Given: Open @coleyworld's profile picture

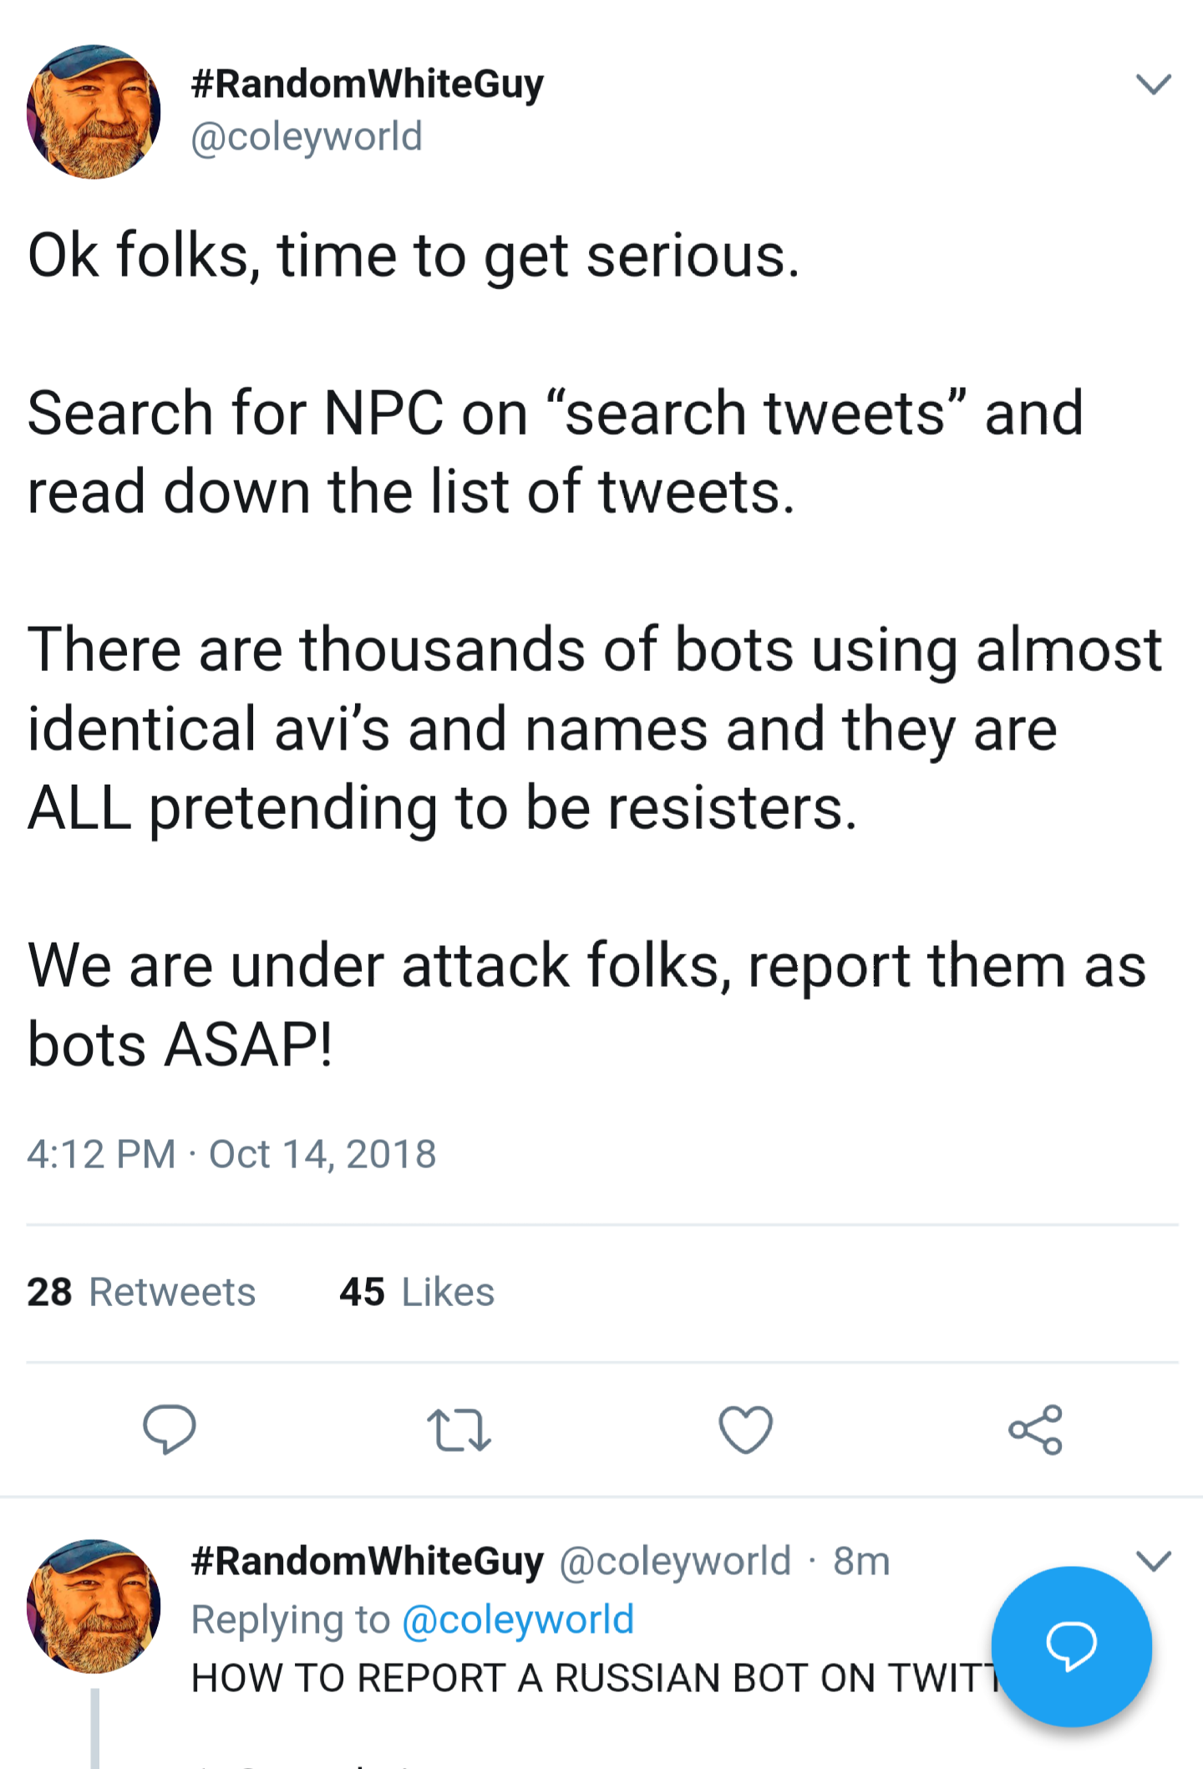Looking at the screenshot, I should point(96,110).
